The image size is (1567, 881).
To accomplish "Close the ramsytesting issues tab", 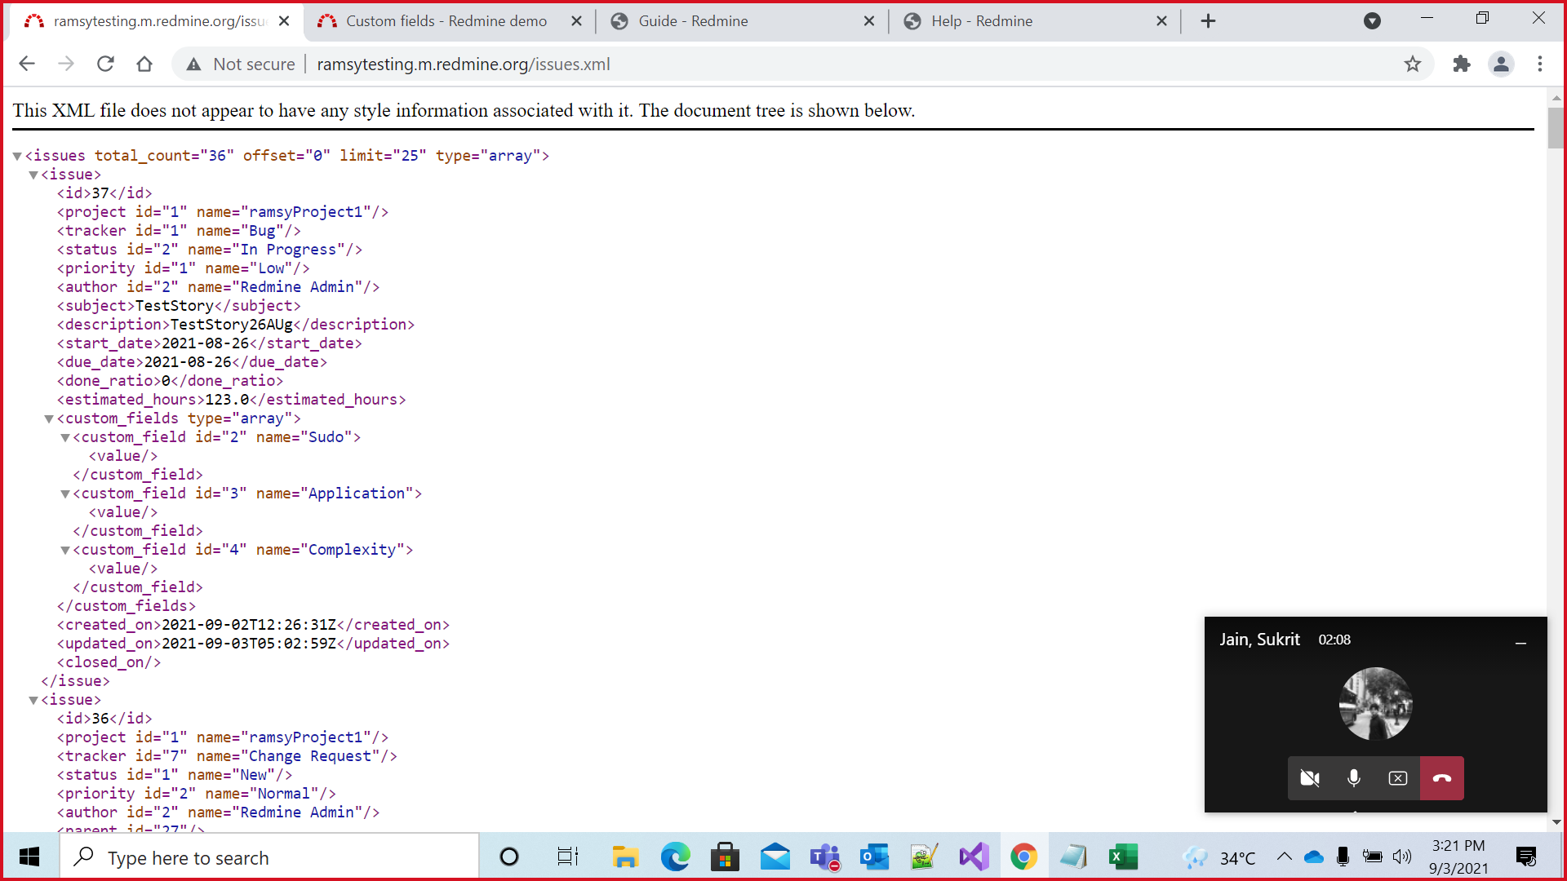I will pos(284,21).
